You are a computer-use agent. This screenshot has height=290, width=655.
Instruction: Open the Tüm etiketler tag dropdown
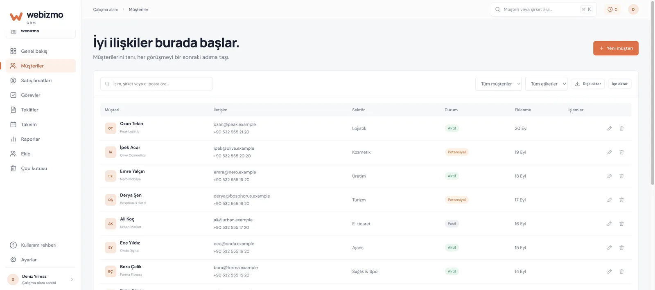point(546,84)
